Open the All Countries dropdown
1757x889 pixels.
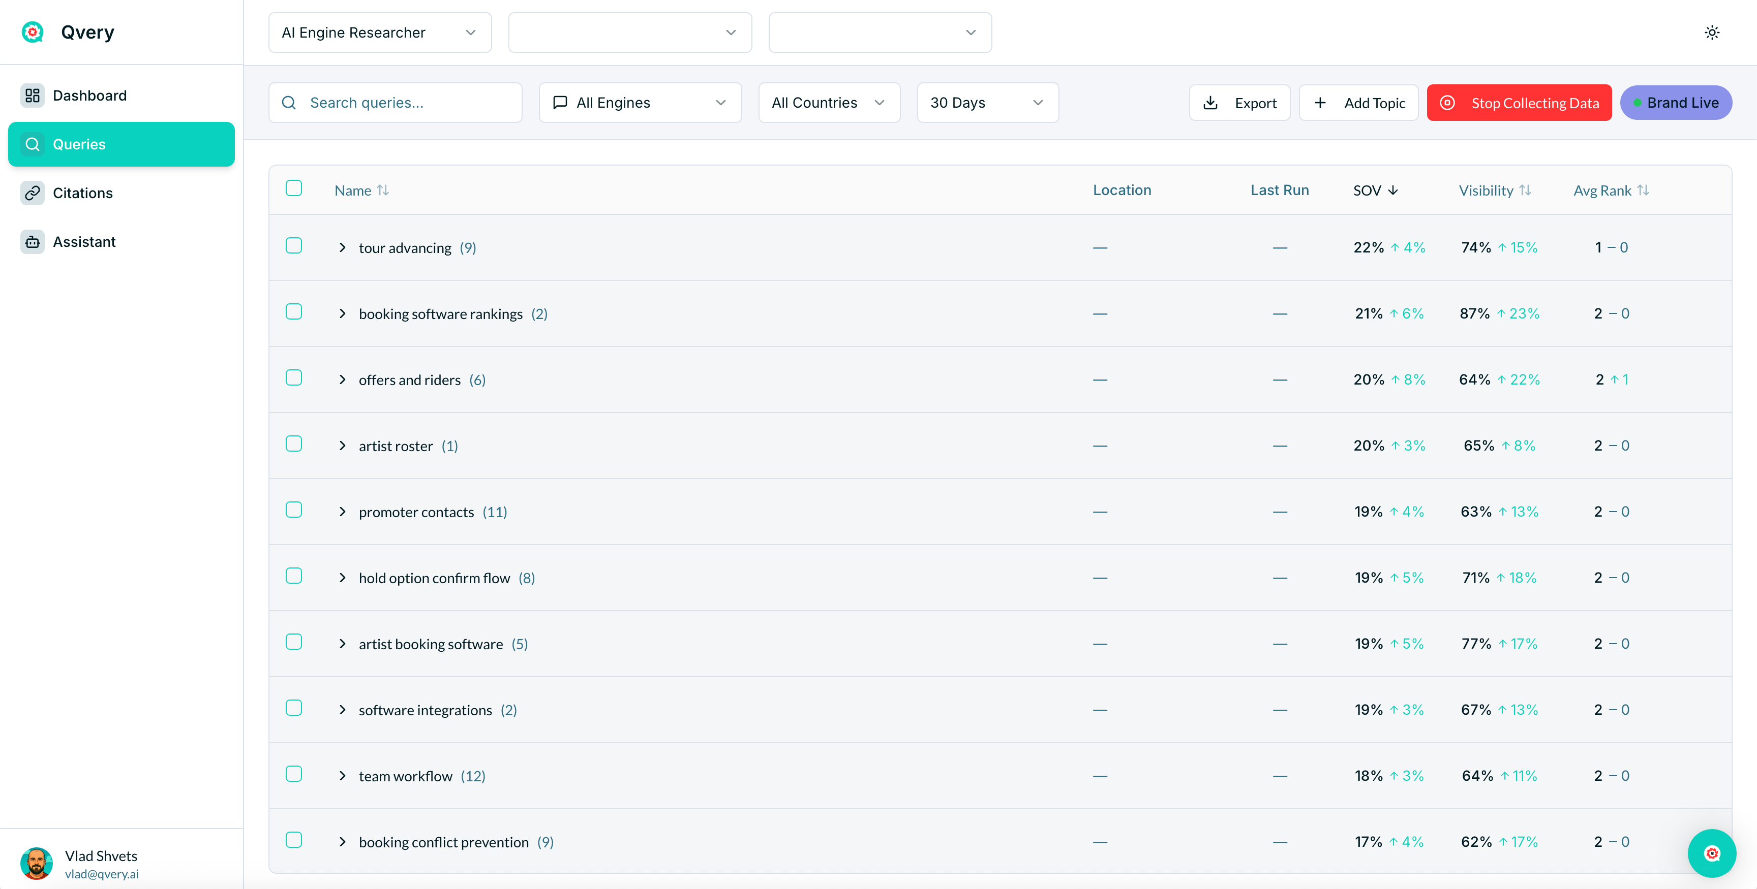(x=829, y=103)
